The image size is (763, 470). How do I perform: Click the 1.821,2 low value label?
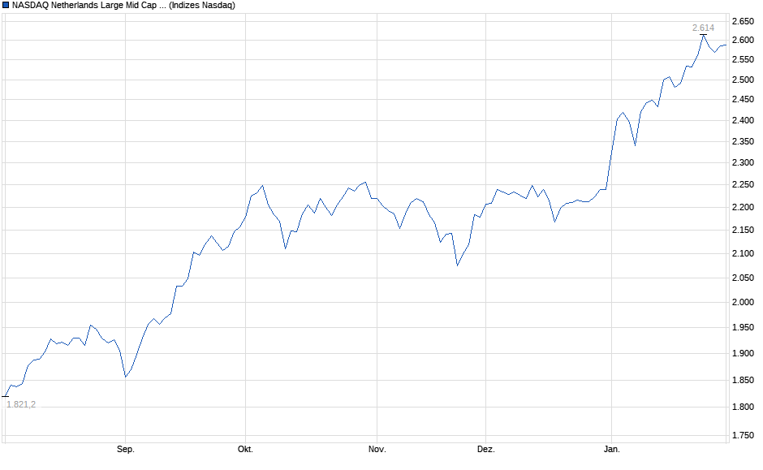coord(21,404)
